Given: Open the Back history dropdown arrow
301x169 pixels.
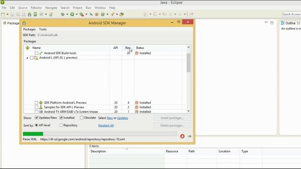Looking at the screenshot, I should pos(175,15).
